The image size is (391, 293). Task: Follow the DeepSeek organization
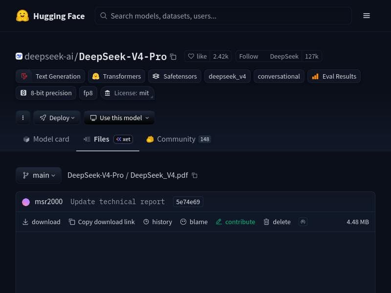point(249,56)
